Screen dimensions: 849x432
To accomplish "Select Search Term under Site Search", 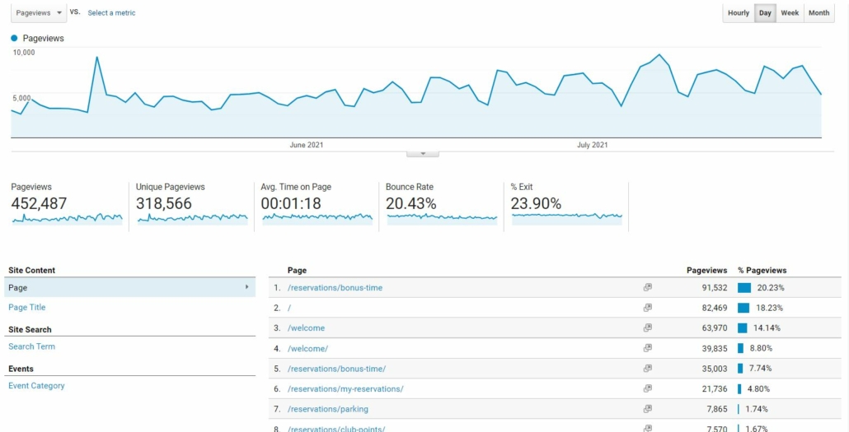I will pos(31,346).
